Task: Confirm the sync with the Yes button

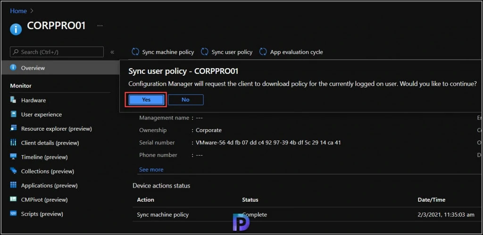Action: pyautogui.click(x=146, y=100)
